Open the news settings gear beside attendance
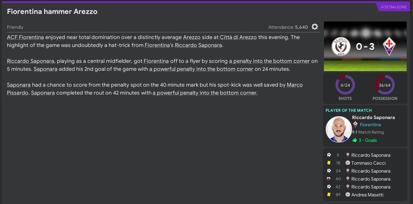 pos(315,27)
